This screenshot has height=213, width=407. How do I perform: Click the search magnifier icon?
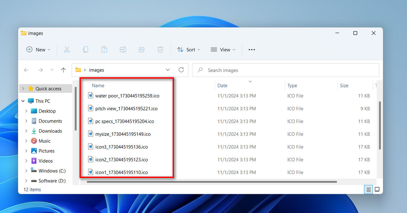pos(200,70)
